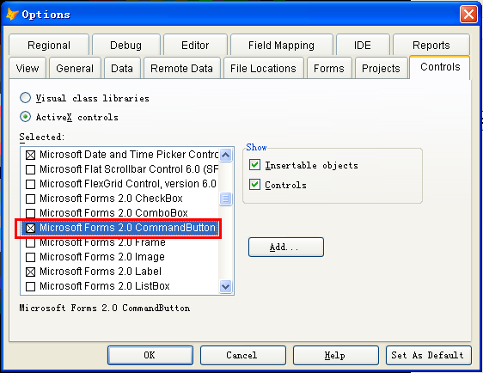Check Microsoft Flat Scrollbar Control 6.0
Image resolution: width=483 pixels, height=373 pixels.
click(30, 169)
